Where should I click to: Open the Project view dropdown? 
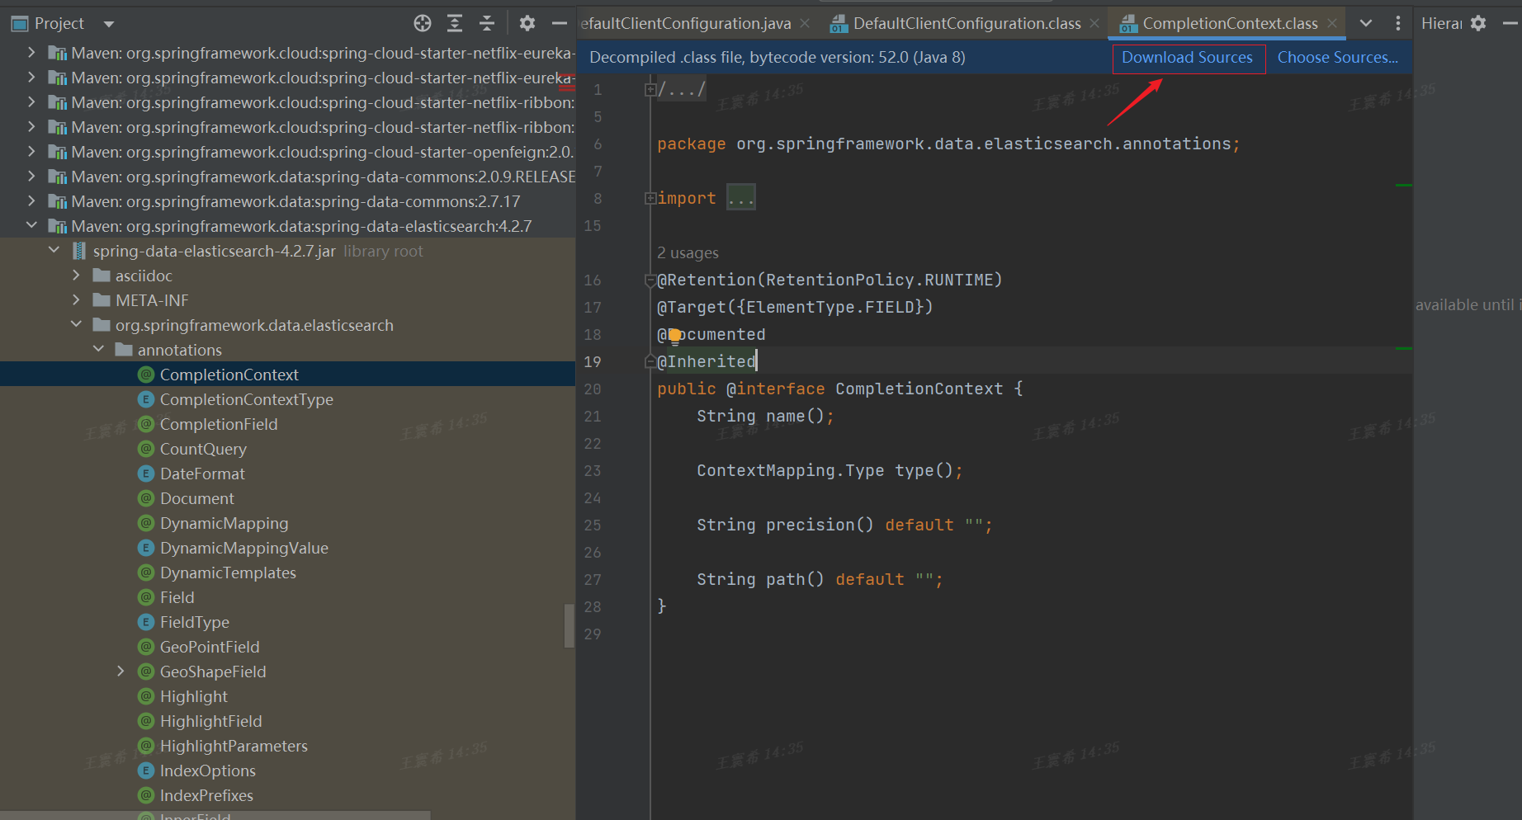click(109, 24)
